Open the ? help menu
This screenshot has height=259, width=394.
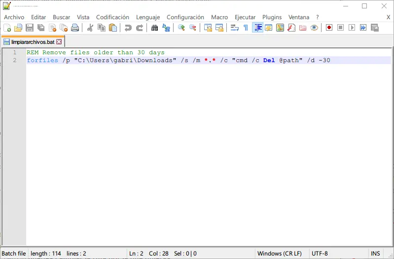click(318, 17)
